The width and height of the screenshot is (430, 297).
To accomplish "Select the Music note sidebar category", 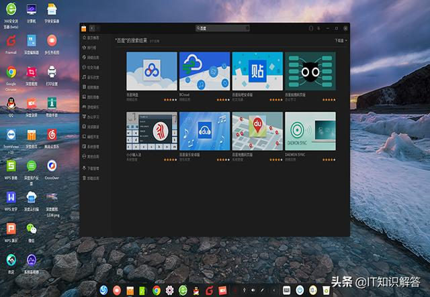I will 91,77.
